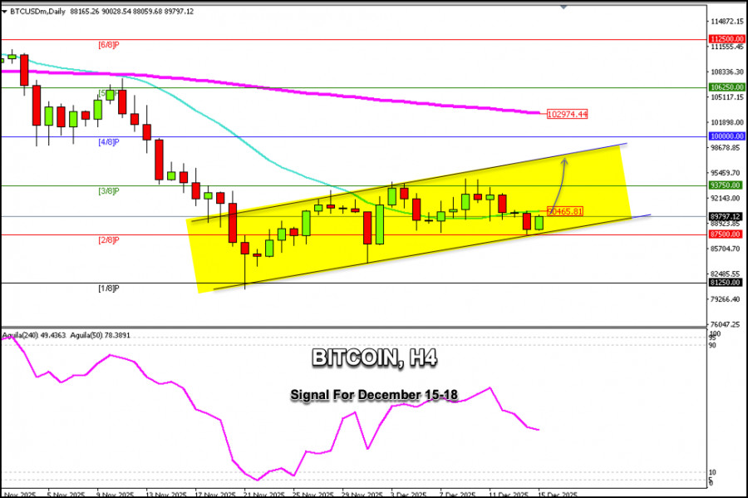Click the 114872.15 price axis value
Screen dimensions: 748x498
coord(727,22)
